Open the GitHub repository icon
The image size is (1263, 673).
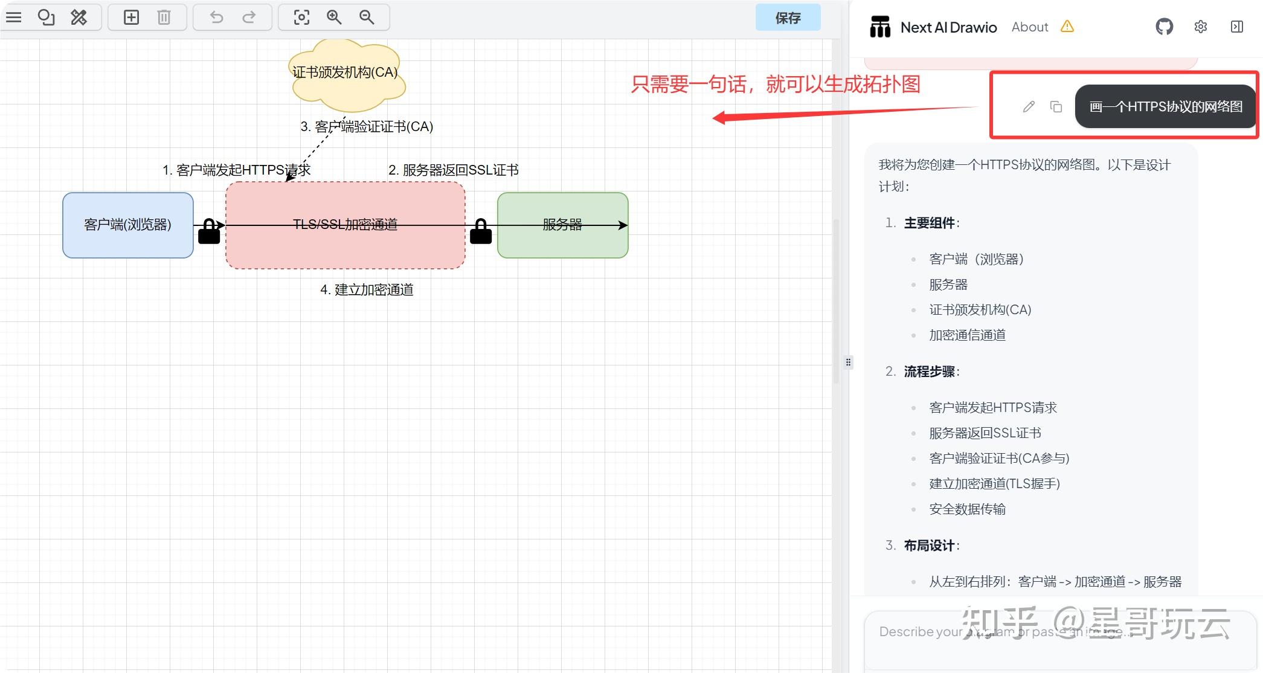1164,27
